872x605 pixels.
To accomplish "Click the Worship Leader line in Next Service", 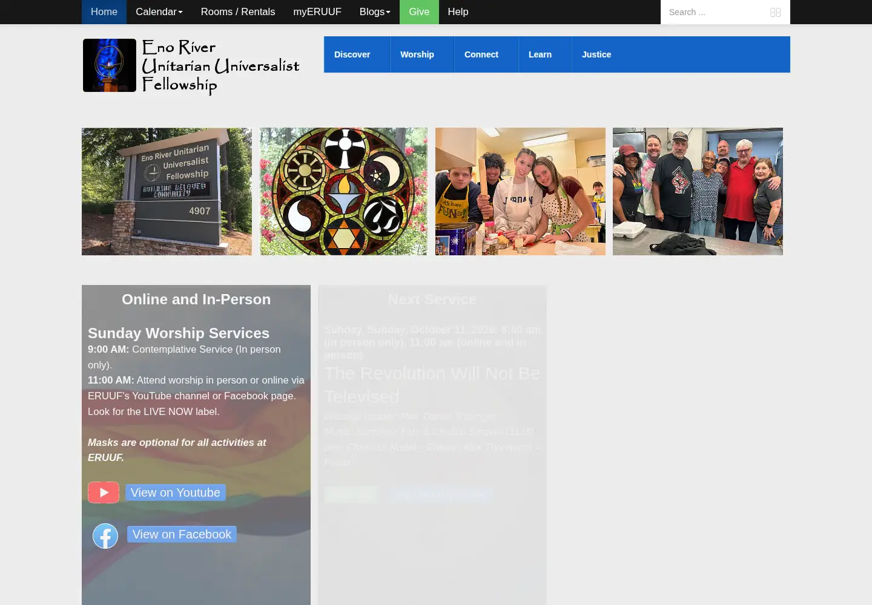I will pyautogui.click(x=409, y=416).
